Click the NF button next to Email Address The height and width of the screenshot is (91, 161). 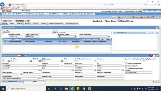[x=40, y=78]
